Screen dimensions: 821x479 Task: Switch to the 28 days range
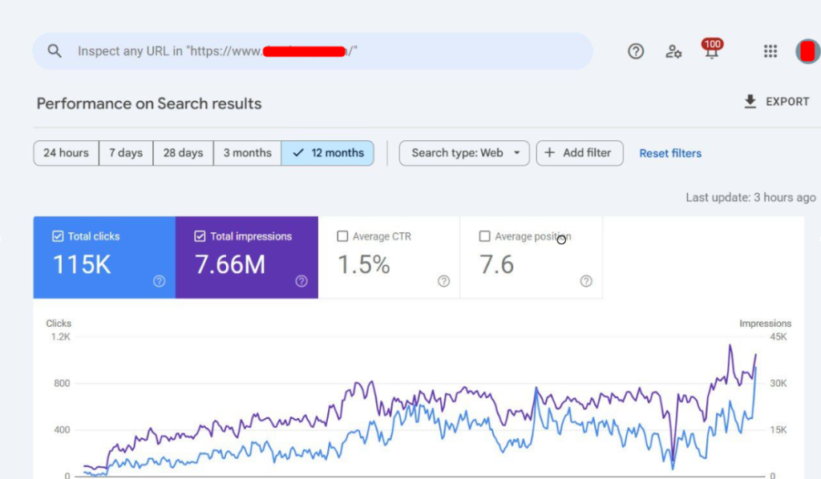coord(182,153)
